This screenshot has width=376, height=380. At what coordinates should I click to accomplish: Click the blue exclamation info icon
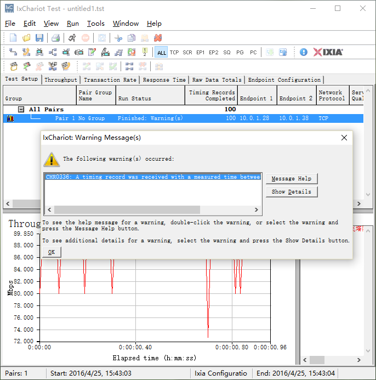[303, 52]
